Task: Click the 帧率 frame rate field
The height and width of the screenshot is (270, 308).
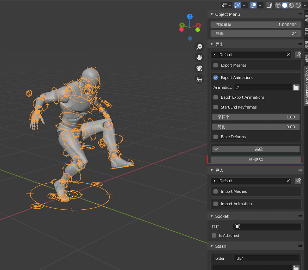Action: (256, 33)
